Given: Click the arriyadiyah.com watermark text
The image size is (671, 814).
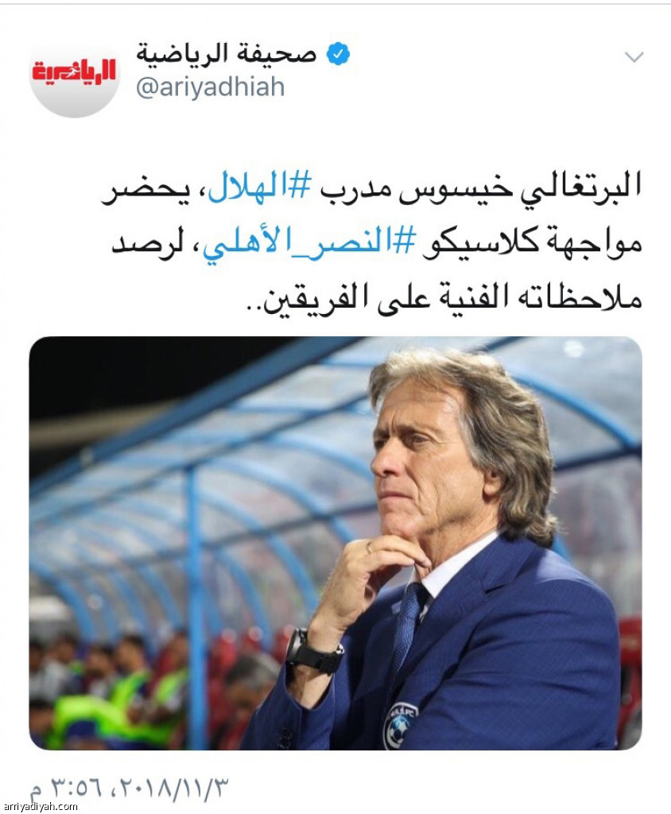Looking at the screenshot, I should 39,808.
